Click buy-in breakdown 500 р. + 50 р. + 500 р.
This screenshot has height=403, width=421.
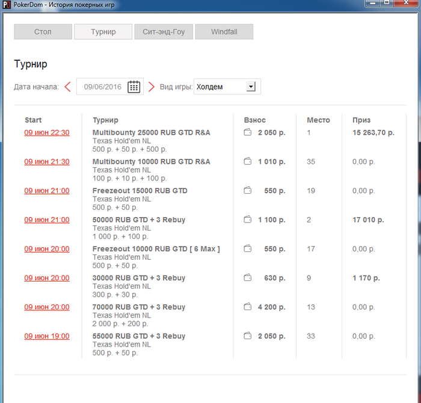tap(130, 149)
